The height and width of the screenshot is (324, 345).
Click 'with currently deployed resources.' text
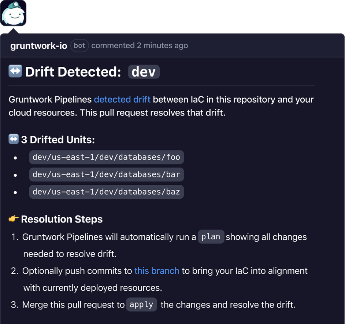click(93, 288)
